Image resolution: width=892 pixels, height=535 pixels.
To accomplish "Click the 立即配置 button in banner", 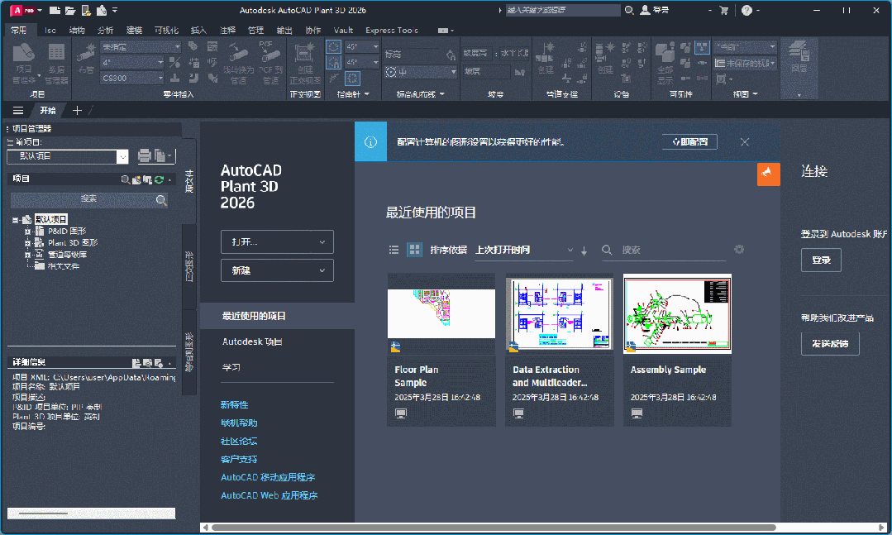I will (689, 141).
